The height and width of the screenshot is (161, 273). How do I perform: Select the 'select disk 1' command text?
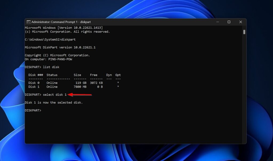[x=55, y=95]
